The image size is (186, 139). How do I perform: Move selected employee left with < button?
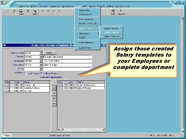point(54,93)
